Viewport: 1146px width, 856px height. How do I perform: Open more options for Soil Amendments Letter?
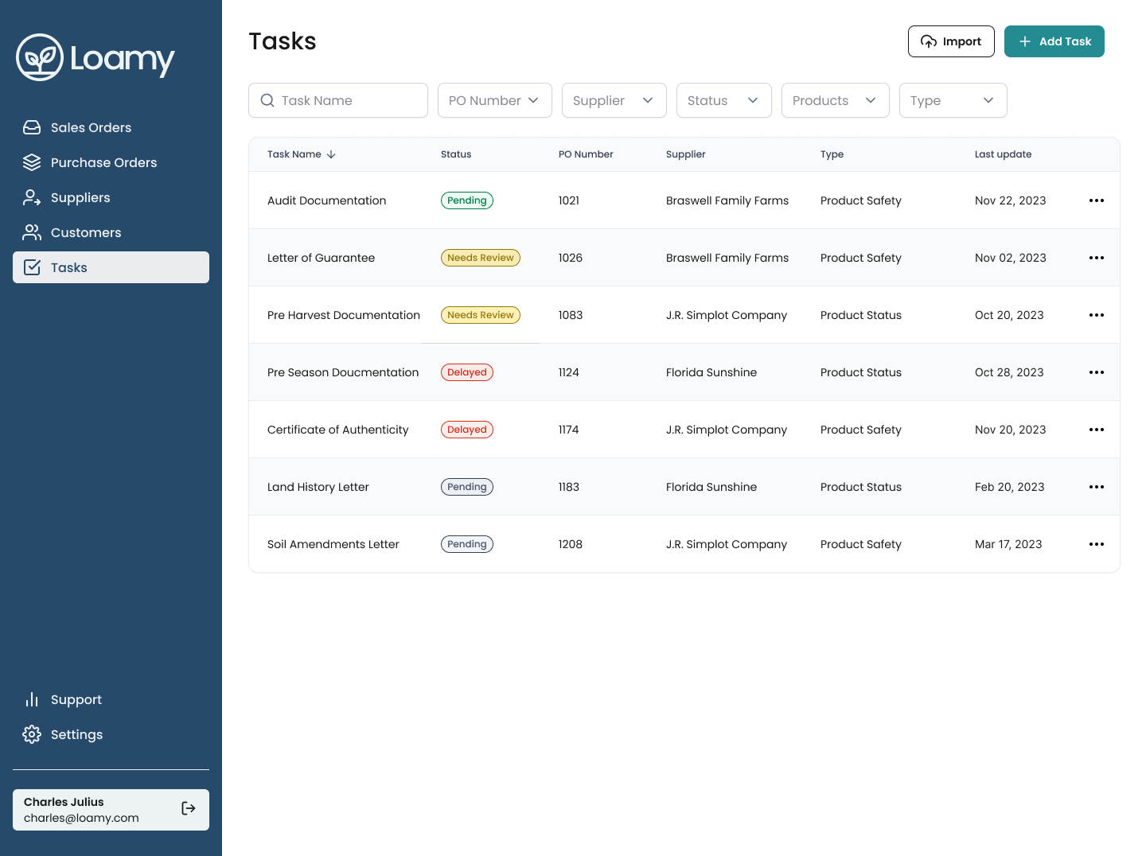(1097, 544)
